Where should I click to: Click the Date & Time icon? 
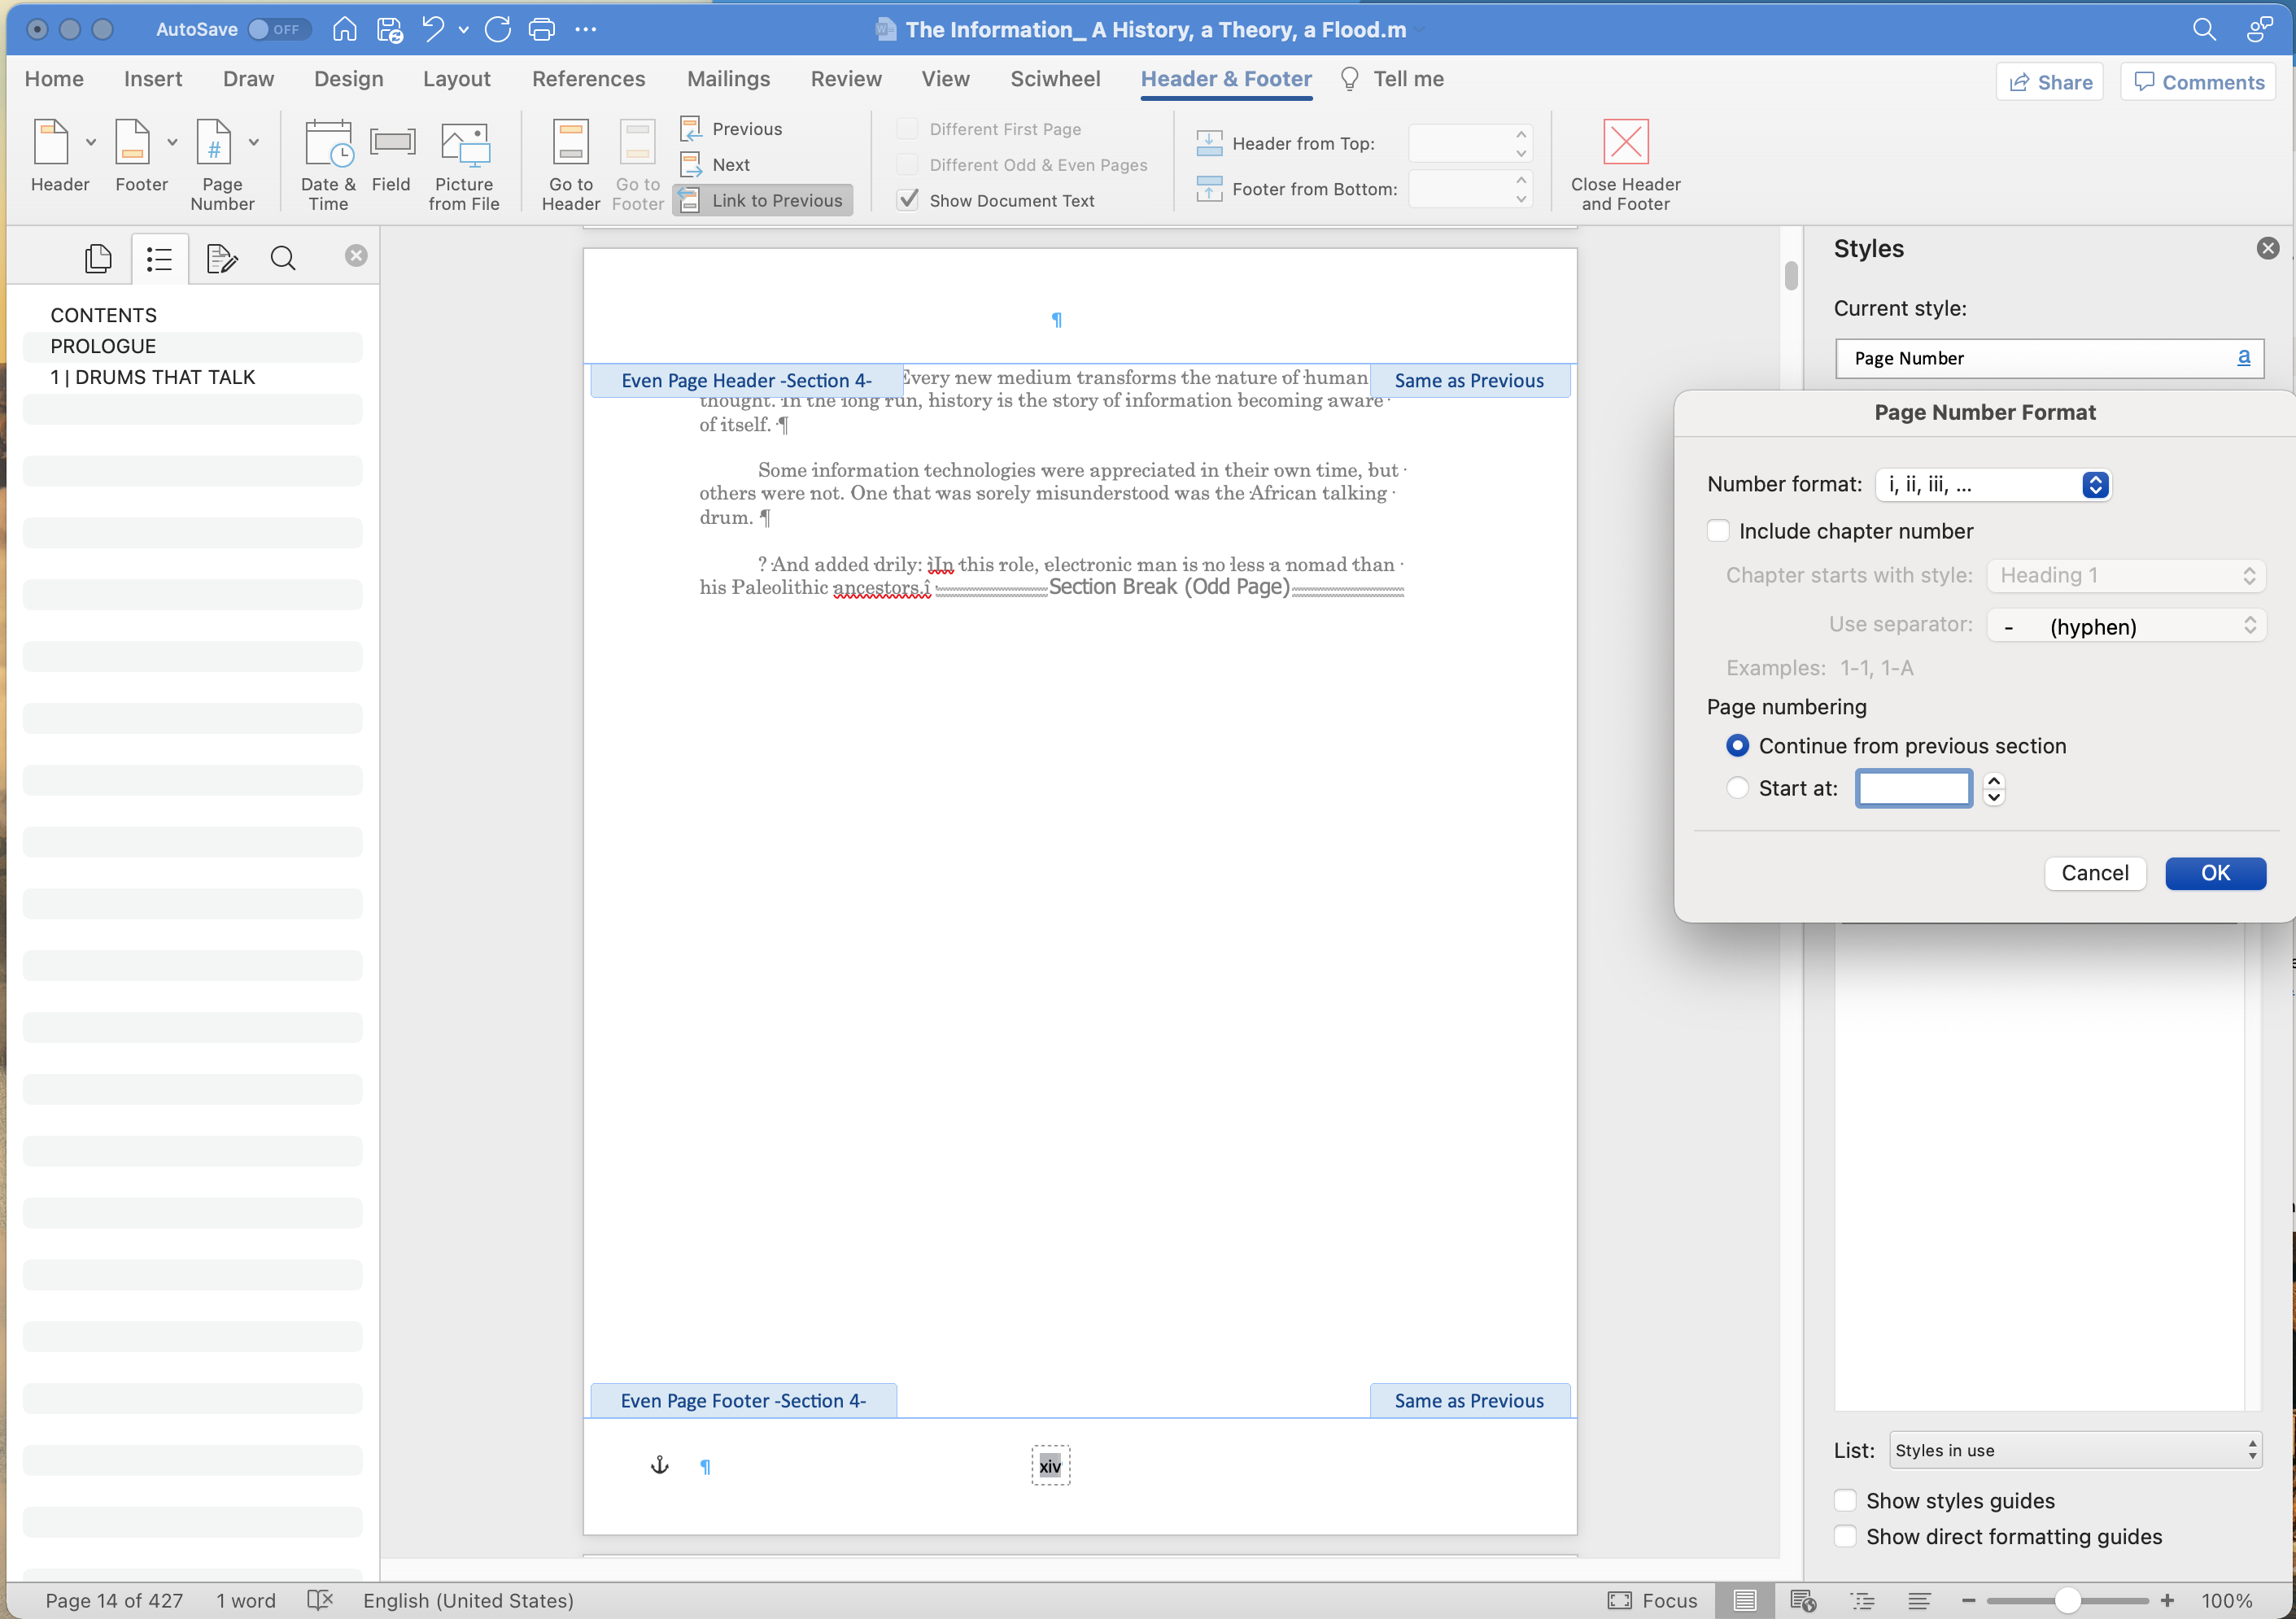(x=327, y=145)
